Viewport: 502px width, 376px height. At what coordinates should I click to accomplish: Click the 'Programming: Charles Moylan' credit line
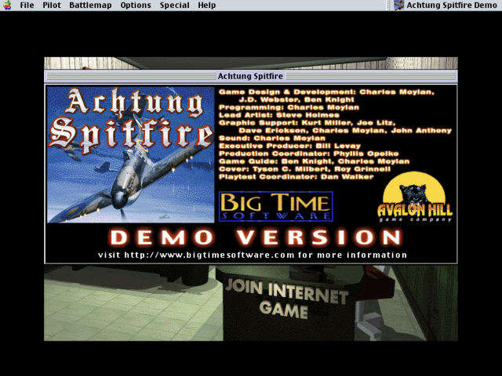click(289, 107)
